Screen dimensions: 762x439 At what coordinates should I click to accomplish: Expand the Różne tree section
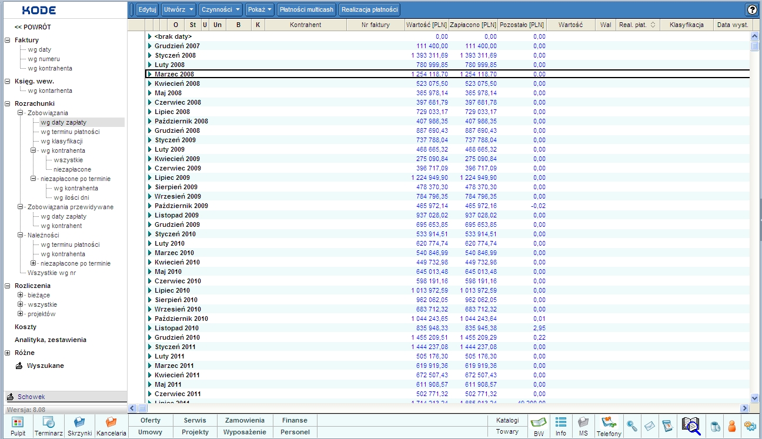(x=8, y=353)
